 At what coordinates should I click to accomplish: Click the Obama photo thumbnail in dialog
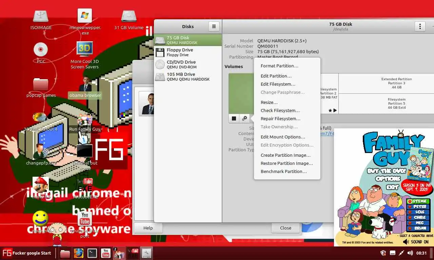coord(147,104)
